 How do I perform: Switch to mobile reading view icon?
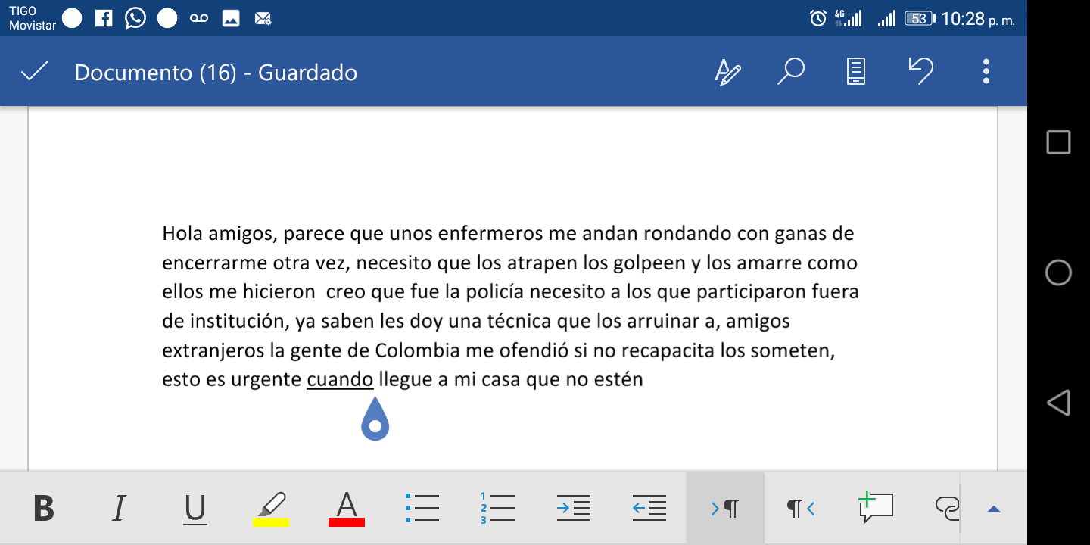(x=855, y=72)
